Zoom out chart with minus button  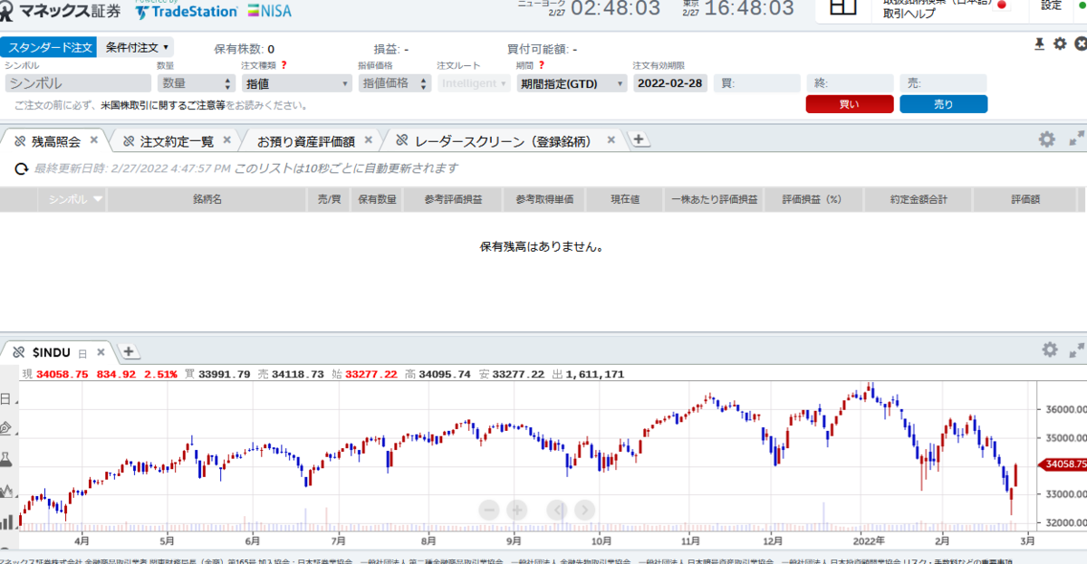[x=490, y=511]
